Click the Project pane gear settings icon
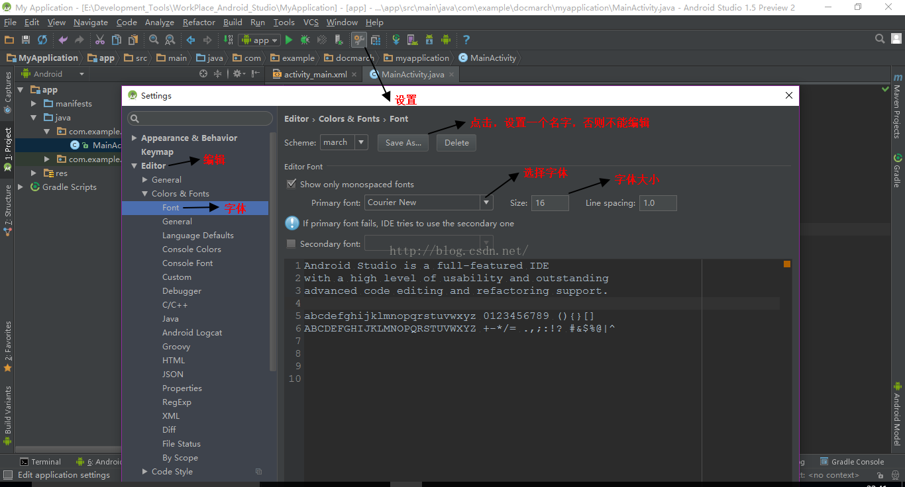 pos(238,74)
